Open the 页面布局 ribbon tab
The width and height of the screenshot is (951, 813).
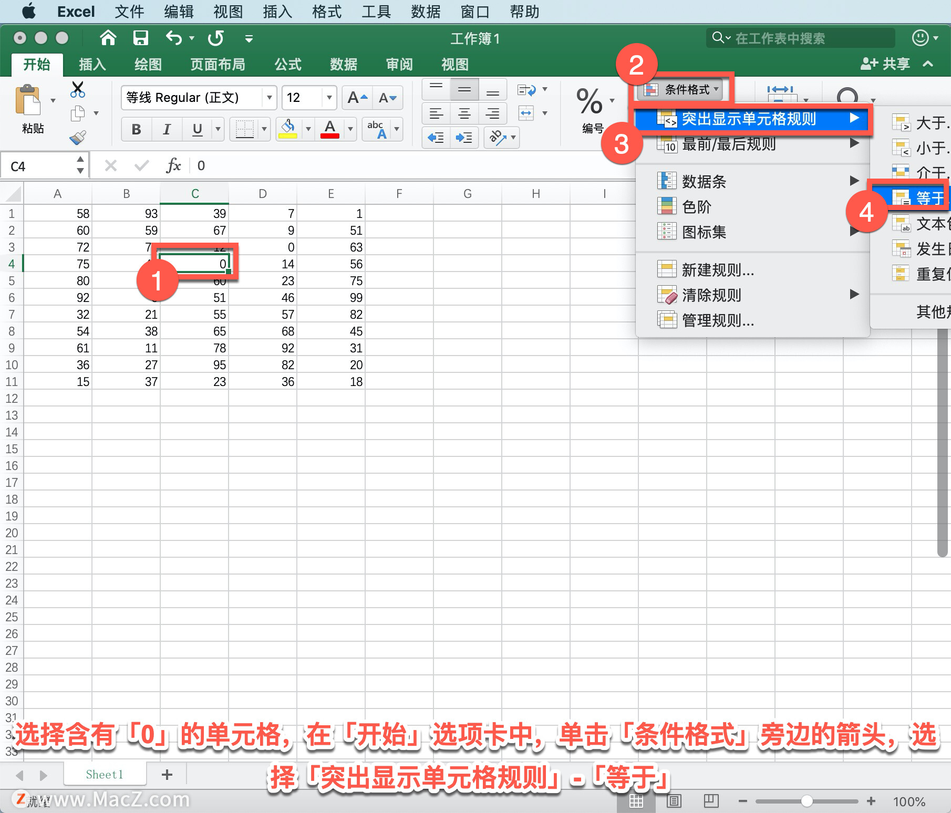click(x=218, y=65)
